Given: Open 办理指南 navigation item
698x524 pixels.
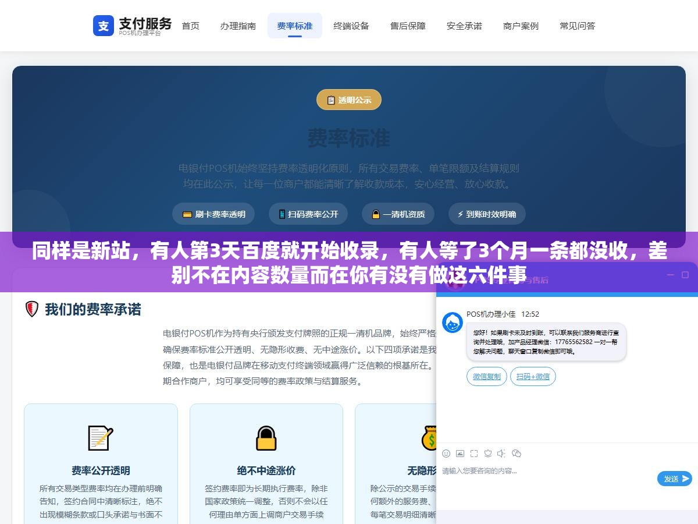Looking at the screenshot, I should click(x=238, y=26).
